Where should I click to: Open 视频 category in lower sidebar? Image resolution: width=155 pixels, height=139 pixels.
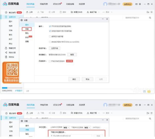(11, 127)
